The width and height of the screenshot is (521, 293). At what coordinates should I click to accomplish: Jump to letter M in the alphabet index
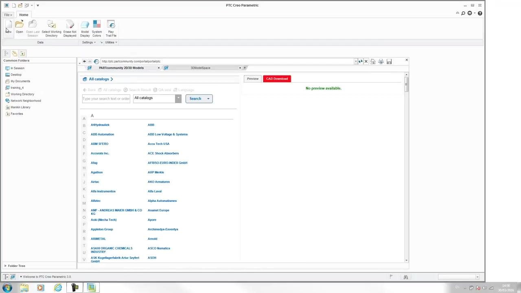point(84,203)
